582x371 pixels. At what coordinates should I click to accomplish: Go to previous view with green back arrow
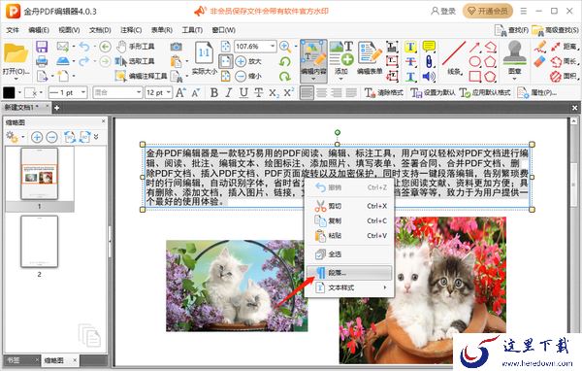click(106, 47)
